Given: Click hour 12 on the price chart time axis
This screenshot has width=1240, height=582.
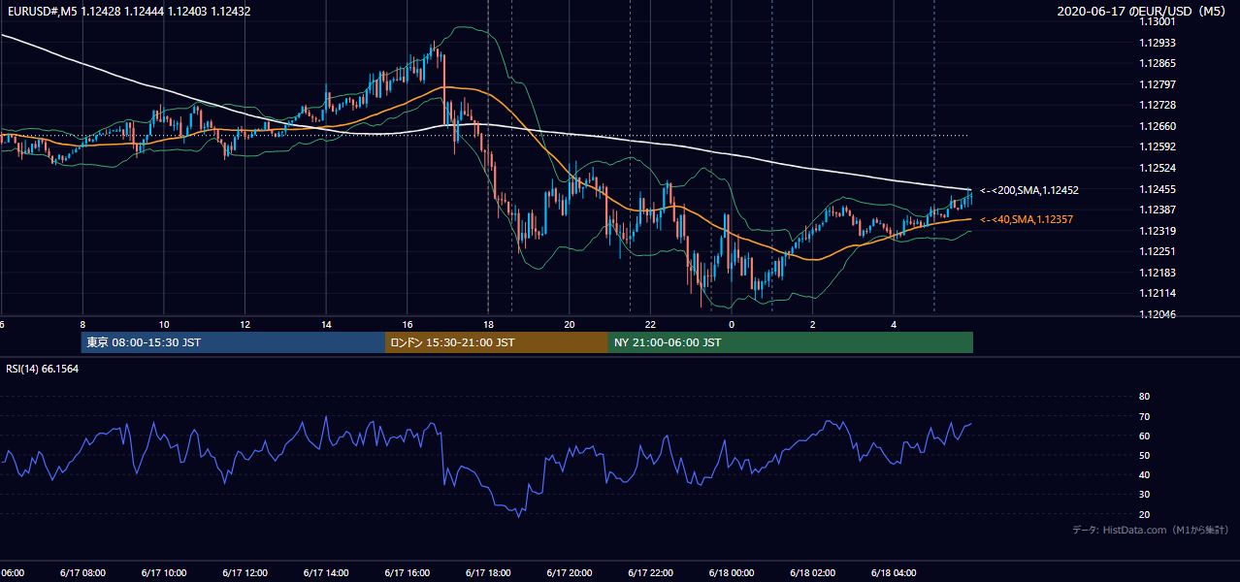Looking at the screenshot, I should tap(245, 324).
